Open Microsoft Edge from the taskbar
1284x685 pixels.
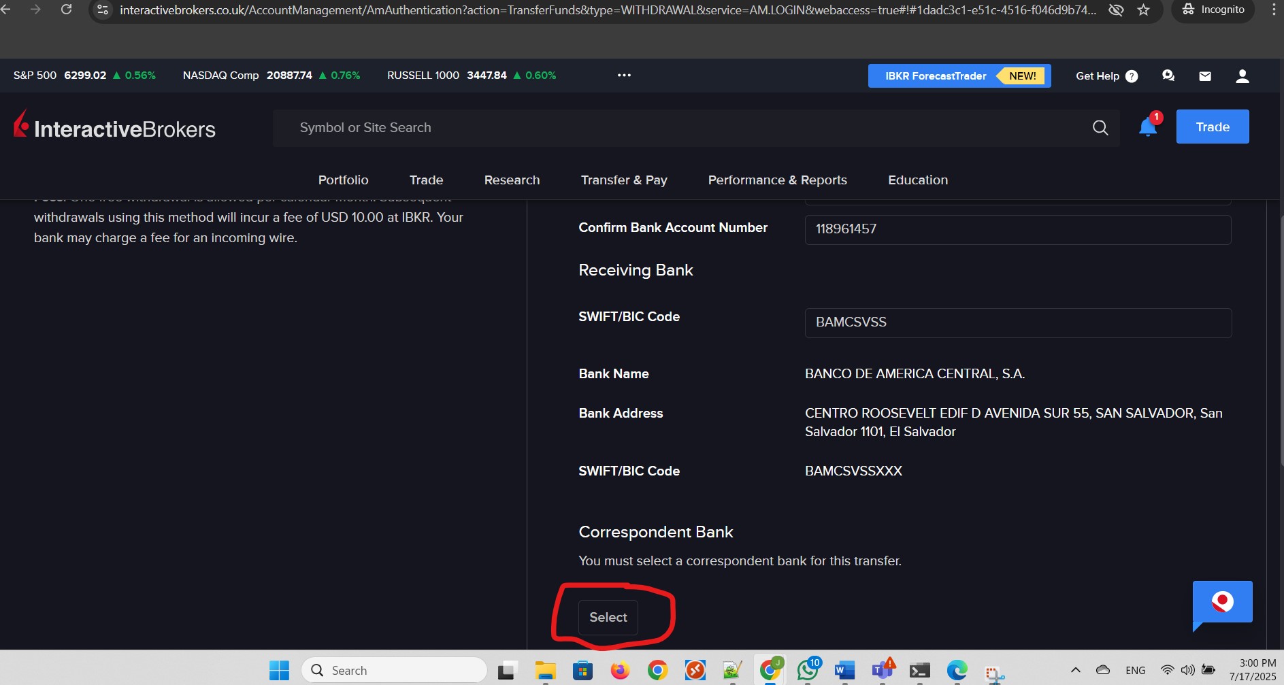tap(957, 670)
